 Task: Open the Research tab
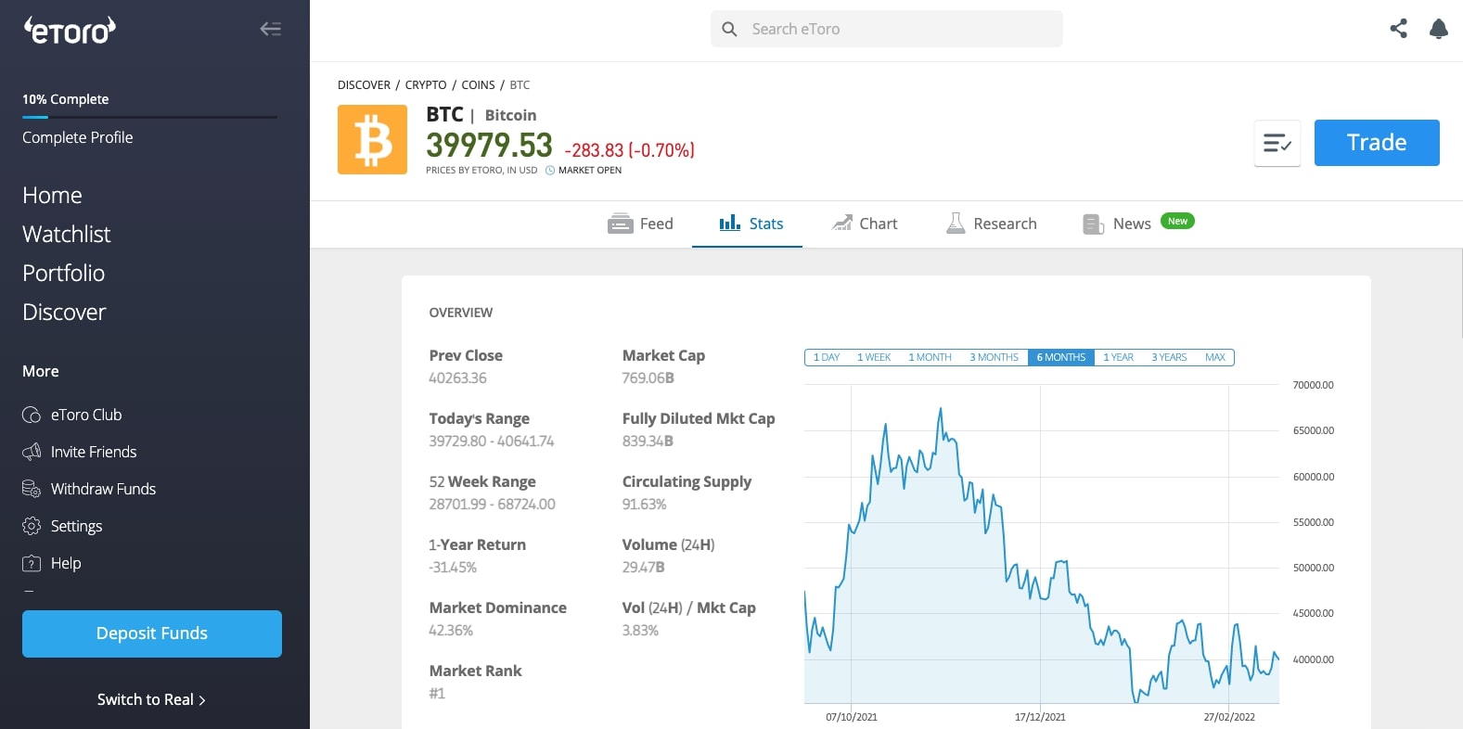pyautogui.click(x=991, y=224)
